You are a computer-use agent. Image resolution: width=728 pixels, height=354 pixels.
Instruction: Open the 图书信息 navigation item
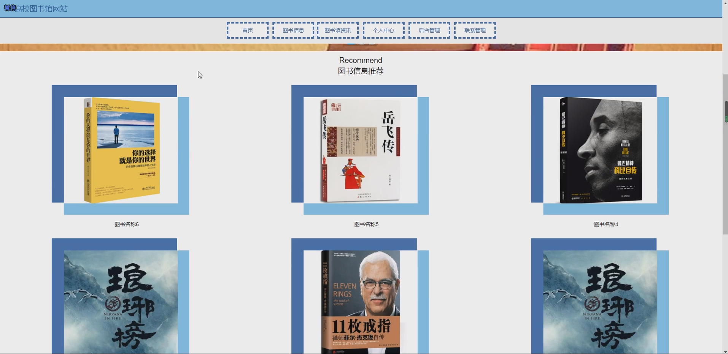[293, 30]
